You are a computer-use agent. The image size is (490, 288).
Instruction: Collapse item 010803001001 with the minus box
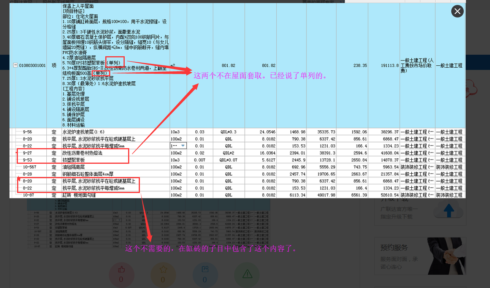point(16,65)
